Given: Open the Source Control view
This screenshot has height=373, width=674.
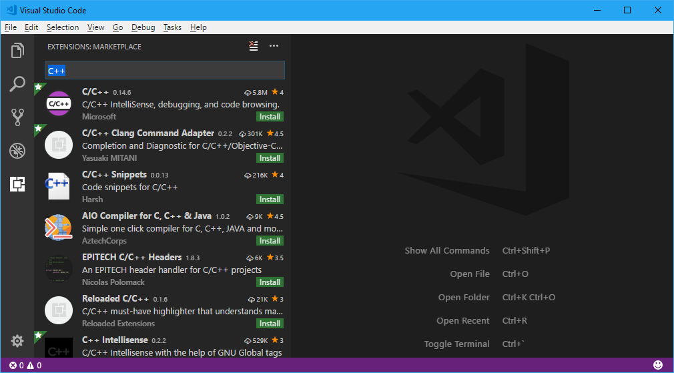Looking at the screenshot, I should pos(17,117).
